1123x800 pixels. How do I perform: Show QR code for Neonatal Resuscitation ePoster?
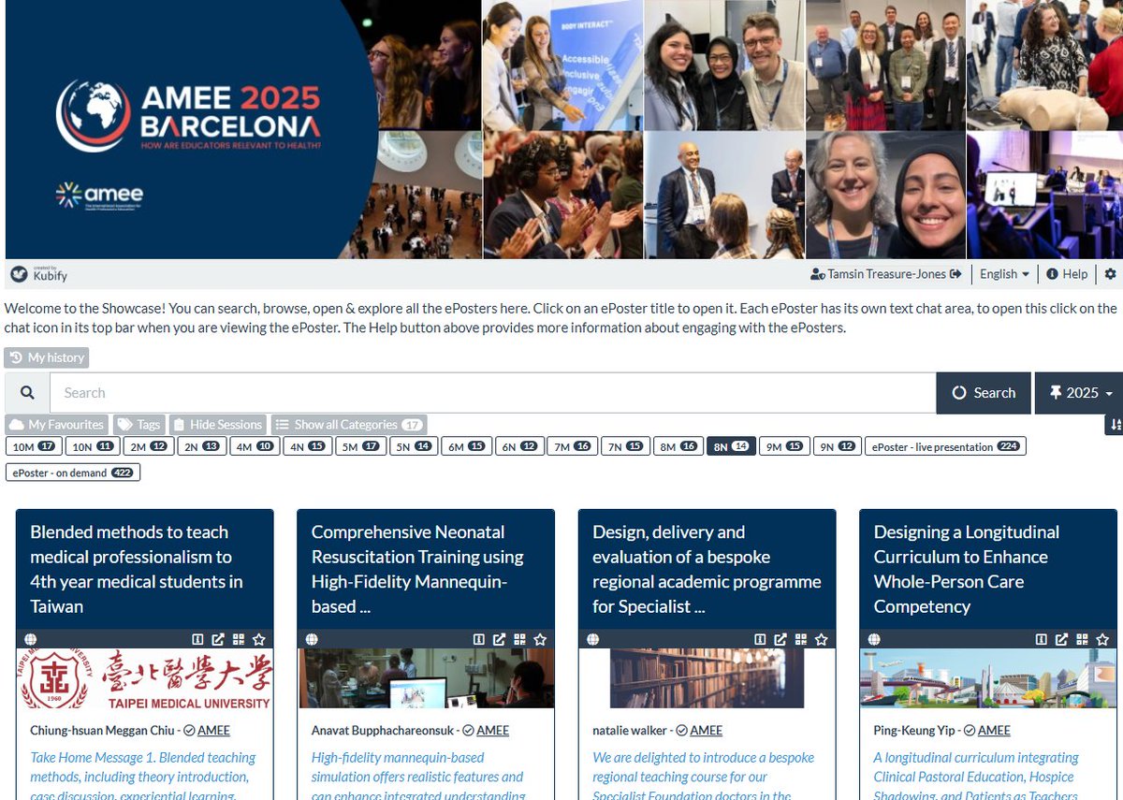(x=519, y=639)
